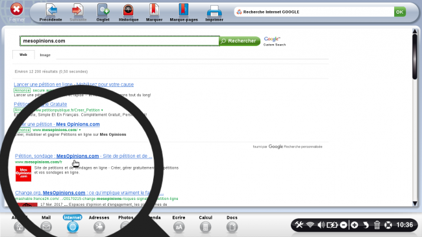
Task: Print the page with Imprimer
Action: click(x=214, y=13)
